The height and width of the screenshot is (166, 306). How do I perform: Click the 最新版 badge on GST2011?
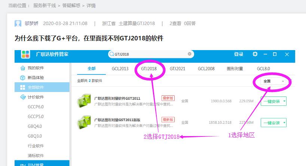(x=168, y=98)
